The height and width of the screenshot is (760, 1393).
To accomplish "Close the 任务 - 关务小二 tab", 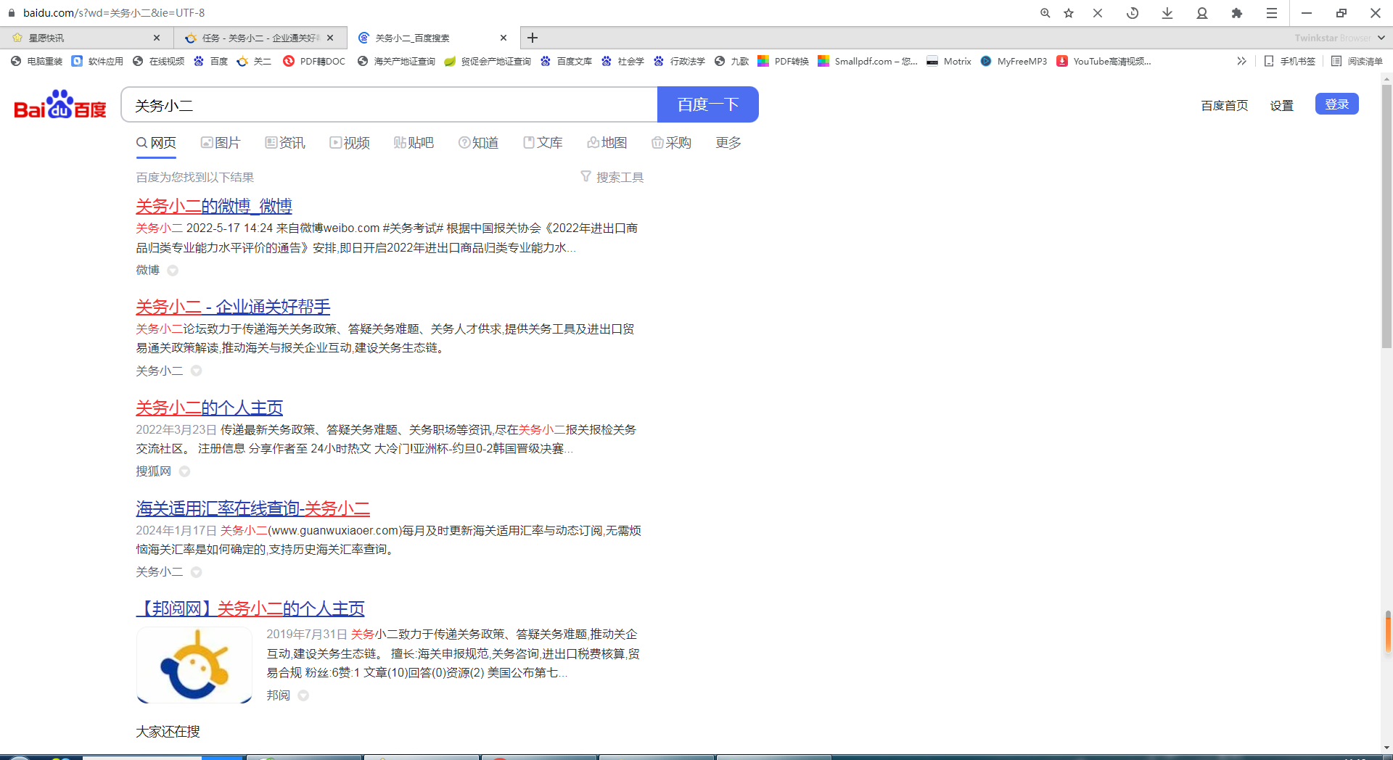I will tap(330, 38).
